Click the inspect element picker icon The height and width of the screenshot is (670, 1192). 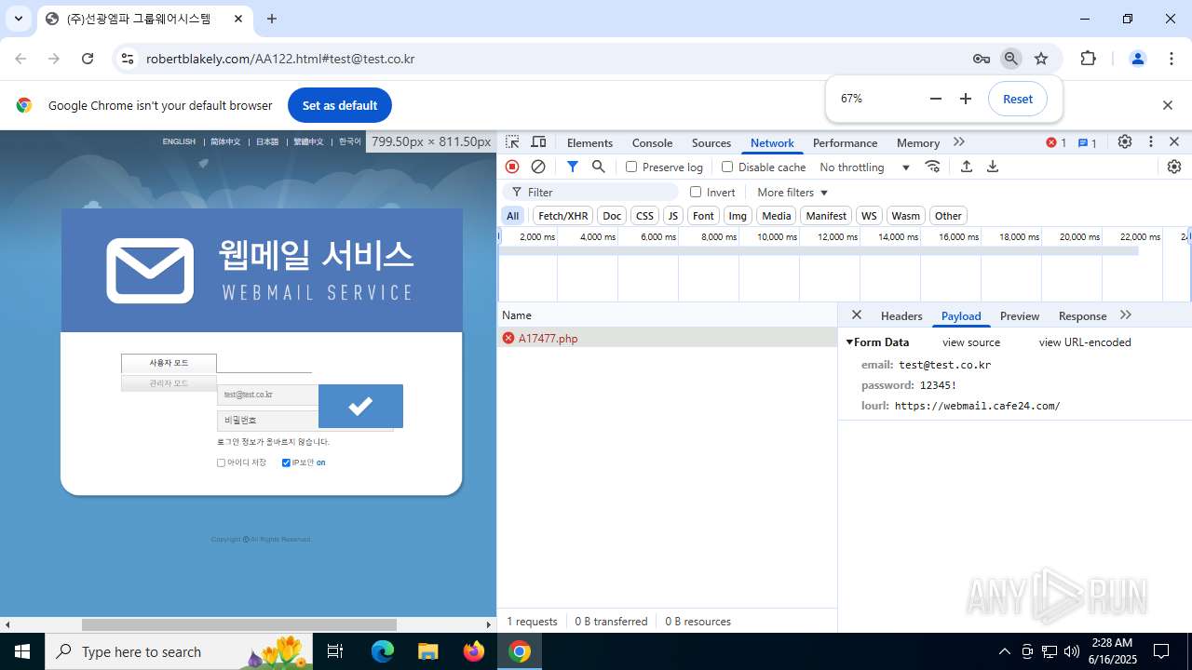pyautogui.click(x=512, y=142)
